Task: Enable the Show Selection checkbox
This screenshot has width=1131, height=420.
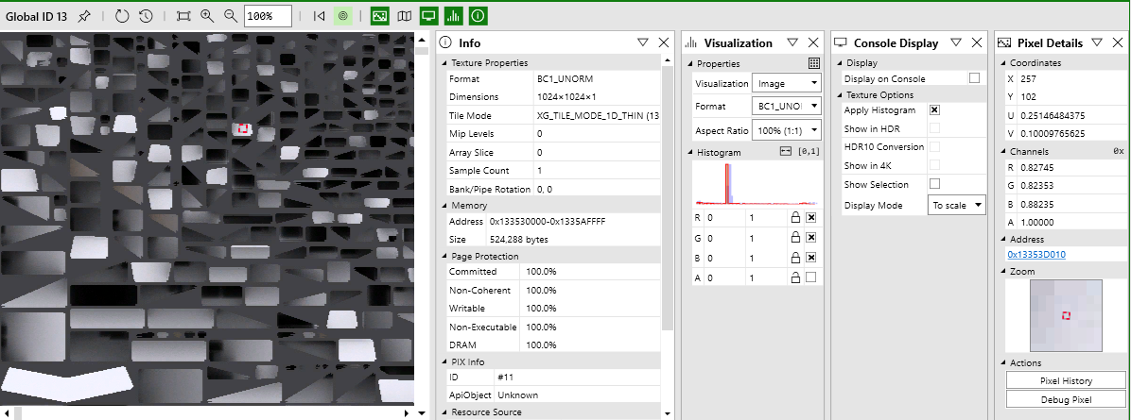Action: coord(934,184)
